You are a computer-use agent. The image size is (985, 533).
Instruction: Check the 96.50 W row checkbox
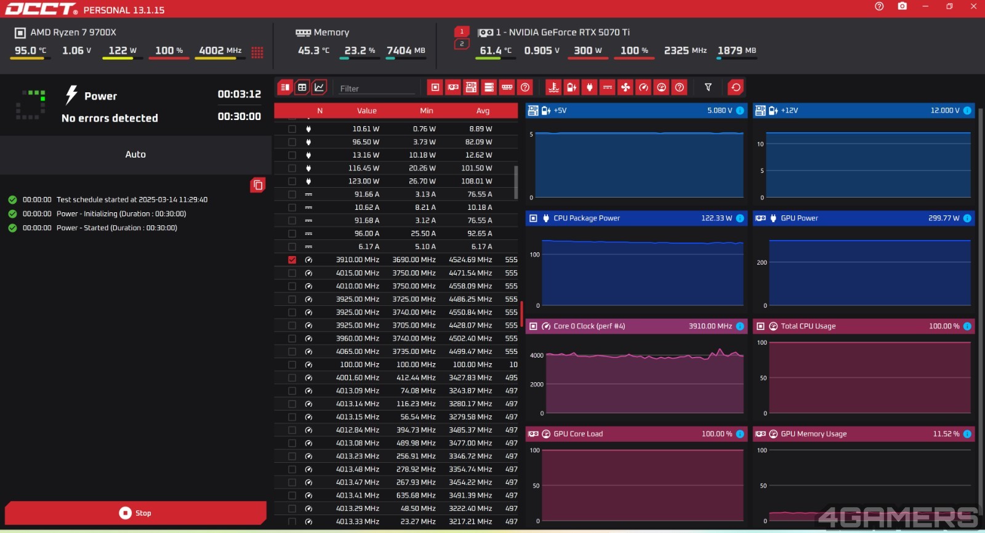[x=292, y=142]
